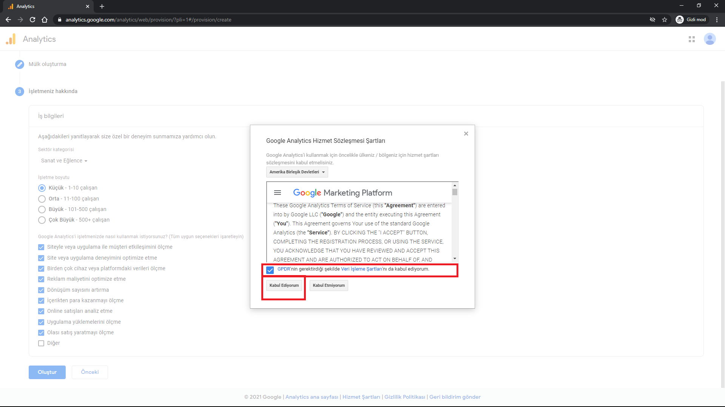The width and height of the screenshot is (725, 407).
Task: Open the Google apps grid icon
Action: (x=692, y=39)
